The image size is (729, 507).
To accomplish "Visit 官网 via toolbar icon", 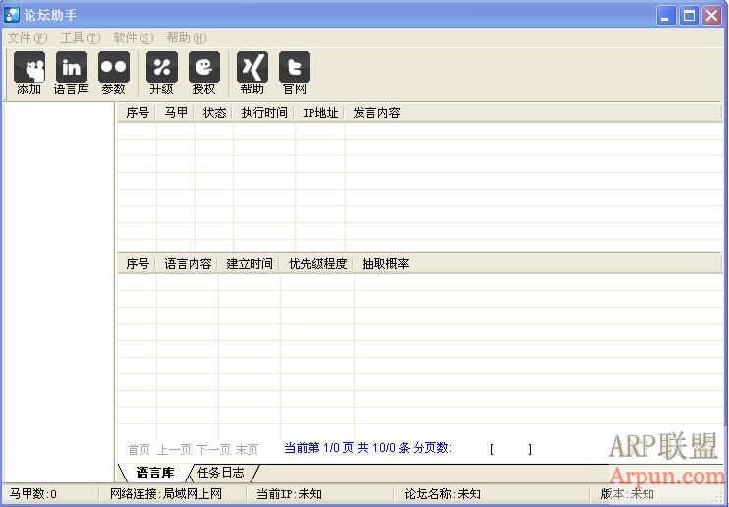I will (295, 73).
